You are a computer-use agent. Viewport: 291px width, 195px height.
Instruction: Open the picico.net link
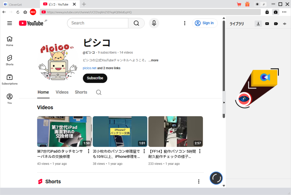coord(90,68)
